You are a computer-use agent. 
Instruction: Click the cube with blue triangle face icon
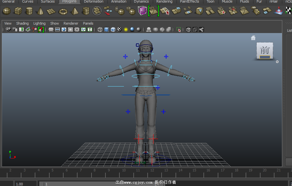click(199, 11)
